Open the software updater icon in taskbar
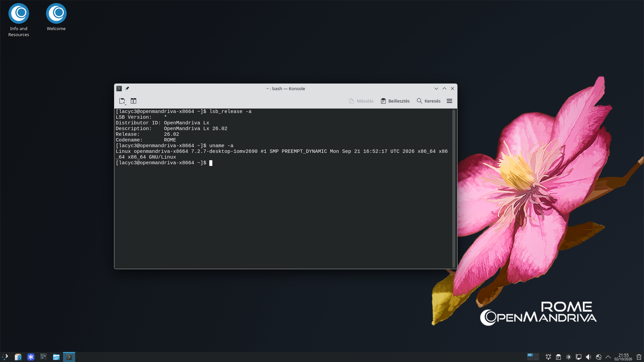This screenshot has width=644, height=362. point(18,357)
